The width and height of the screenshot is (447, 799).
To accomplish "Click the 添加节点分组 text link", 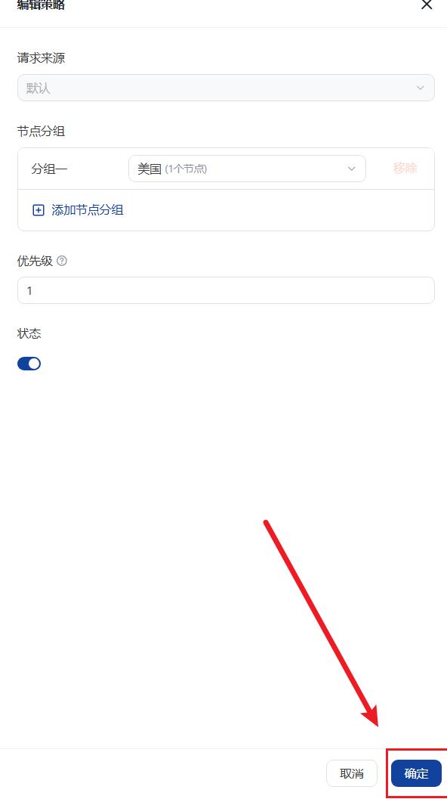I will pyautogui.click(x=88, y=210).
